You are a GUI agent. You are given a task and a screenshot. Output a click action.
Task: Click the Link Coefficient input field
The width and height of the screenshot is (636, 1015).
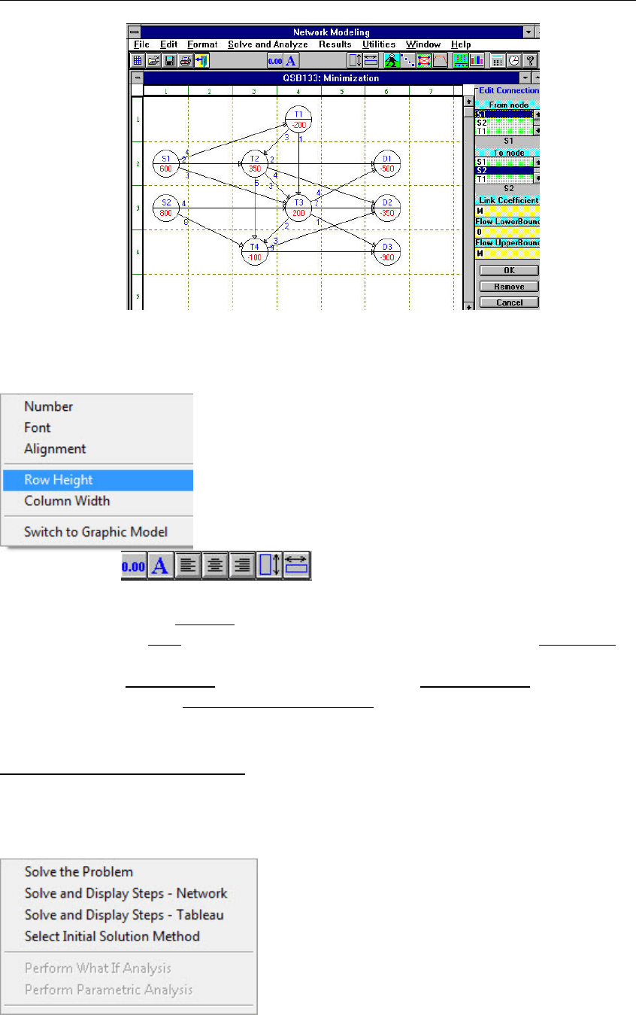pyautogui.click(x=505, y=211)
